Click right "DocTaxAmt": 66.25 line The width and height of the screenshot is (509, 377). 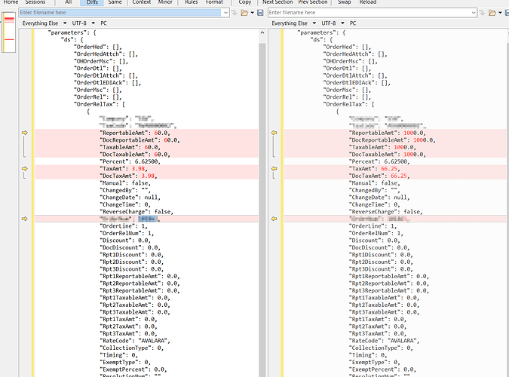pyautogui.click(x=379, y=176)
